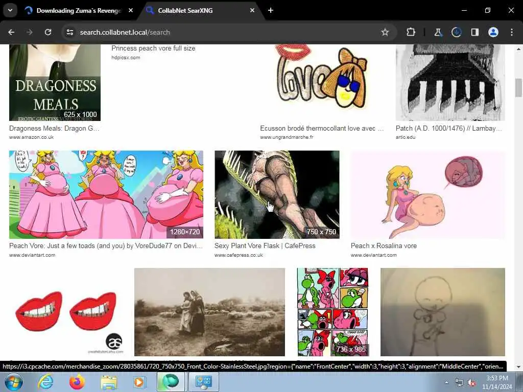Show hidden system tray icons
The image size is (523, 392).
click(x=446, y=382)
